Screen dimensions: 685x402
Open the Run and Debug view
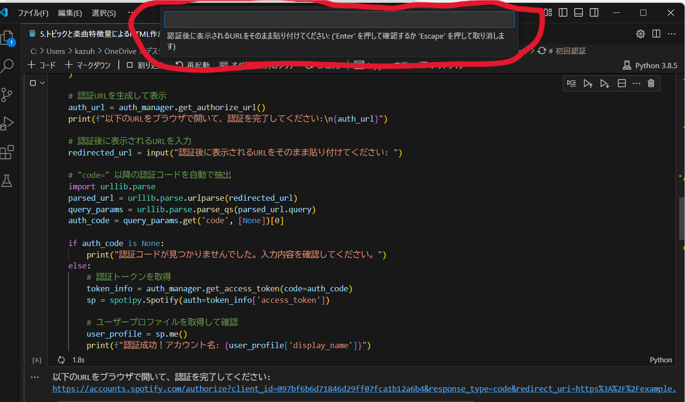8,123
